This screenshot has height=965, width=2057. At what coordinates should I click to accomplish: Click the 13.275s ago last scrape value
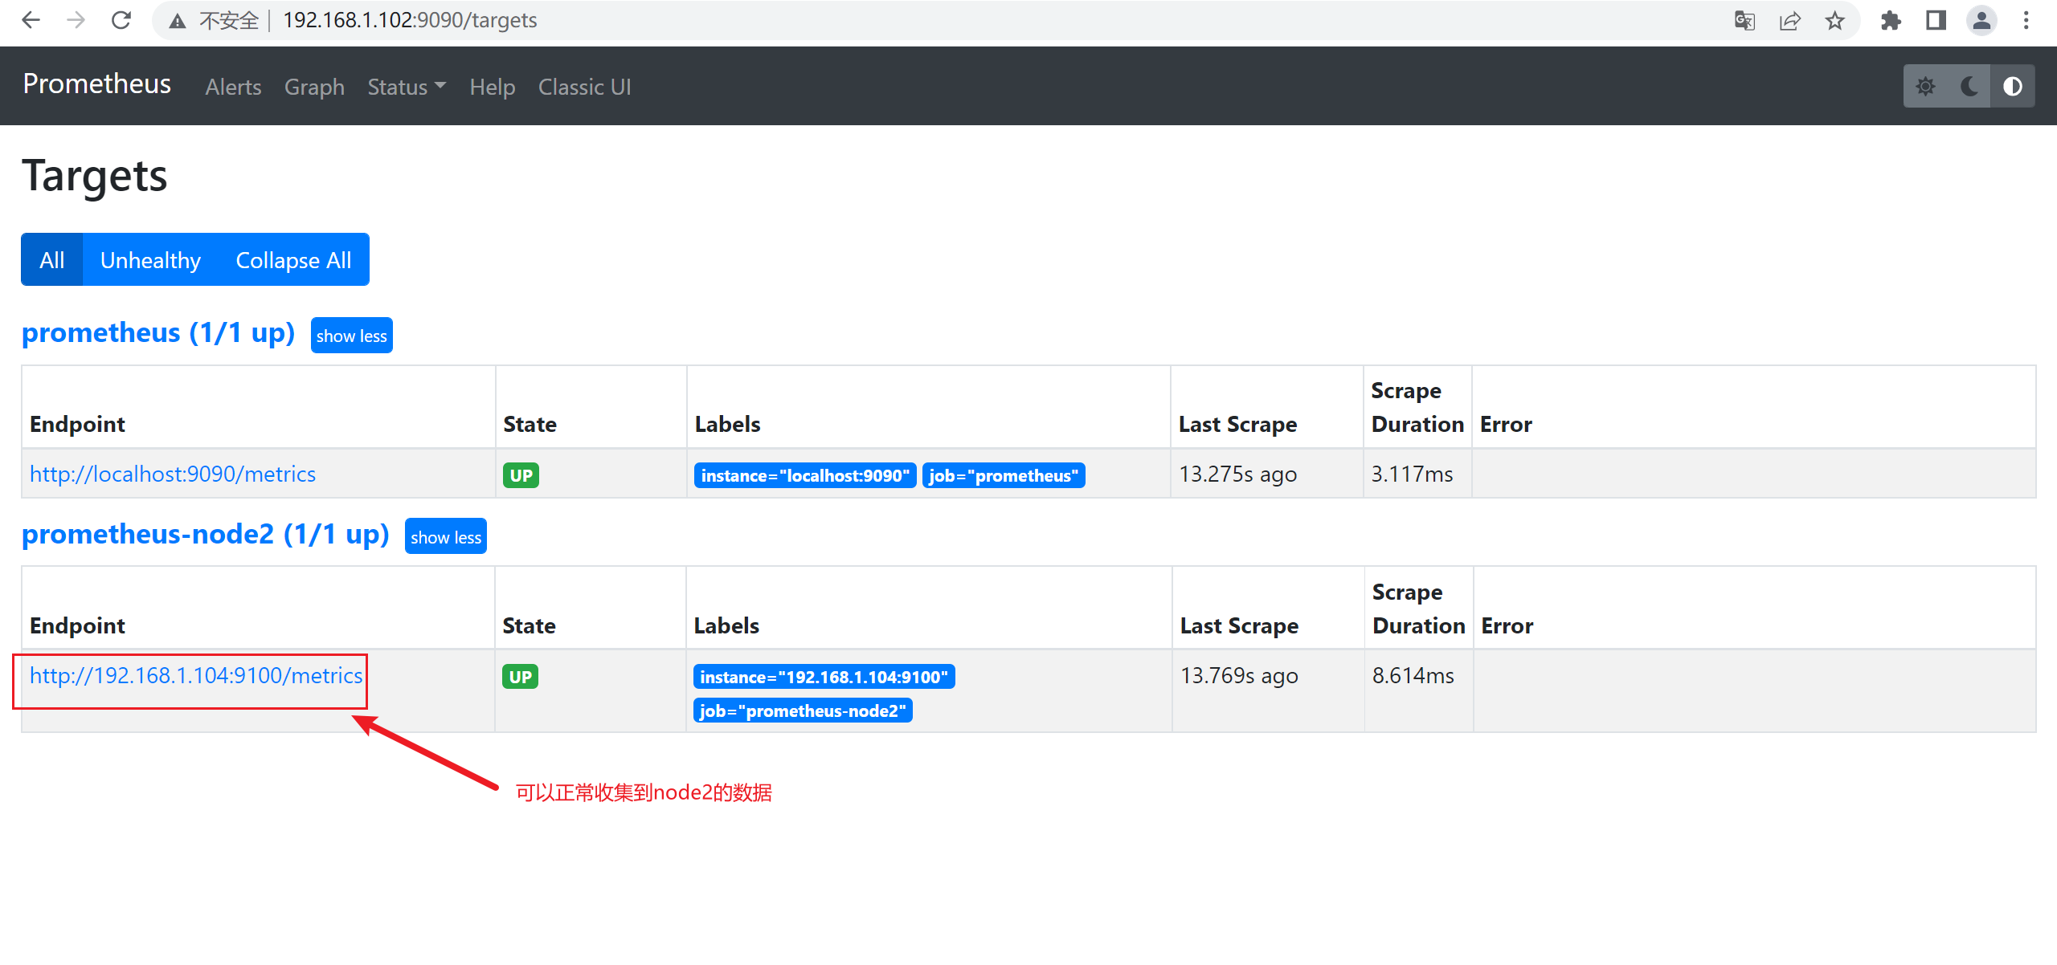1237,474
